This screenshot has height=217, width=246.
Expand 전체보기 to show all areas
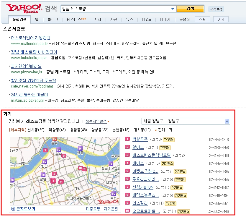coord(163,130)
